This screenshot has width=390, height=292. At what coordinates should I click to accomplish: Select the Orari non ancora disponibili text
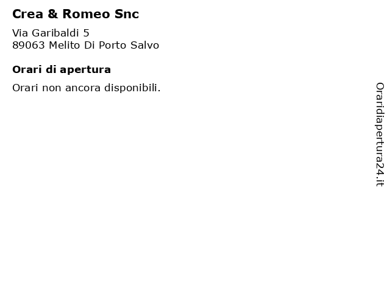(87, 88)
